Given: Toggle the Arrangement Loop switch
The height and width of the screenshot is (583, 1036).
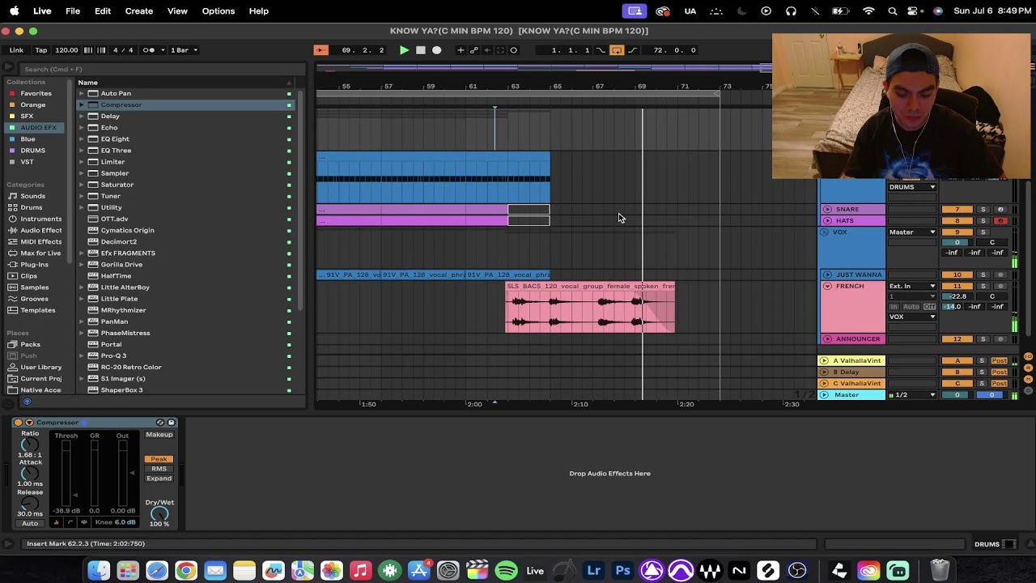Looking at the screenshot, I should point(617,50).
